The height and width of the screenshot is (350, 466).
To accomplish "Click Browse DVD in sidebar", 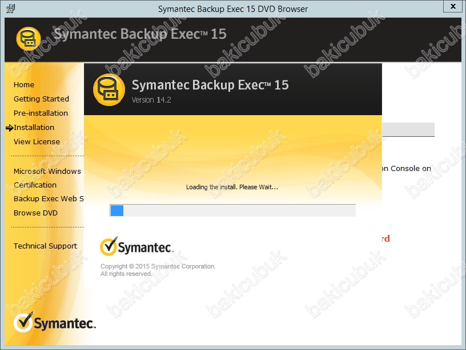I will point(35,213).
